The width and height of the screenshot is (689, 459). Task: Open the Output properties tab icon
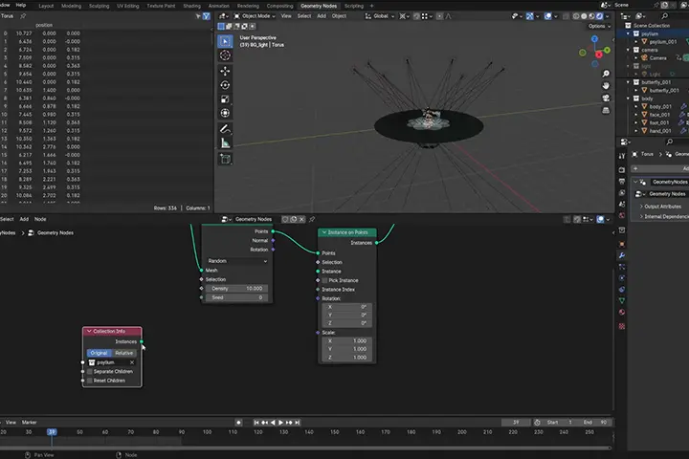[x=622, y=181]
